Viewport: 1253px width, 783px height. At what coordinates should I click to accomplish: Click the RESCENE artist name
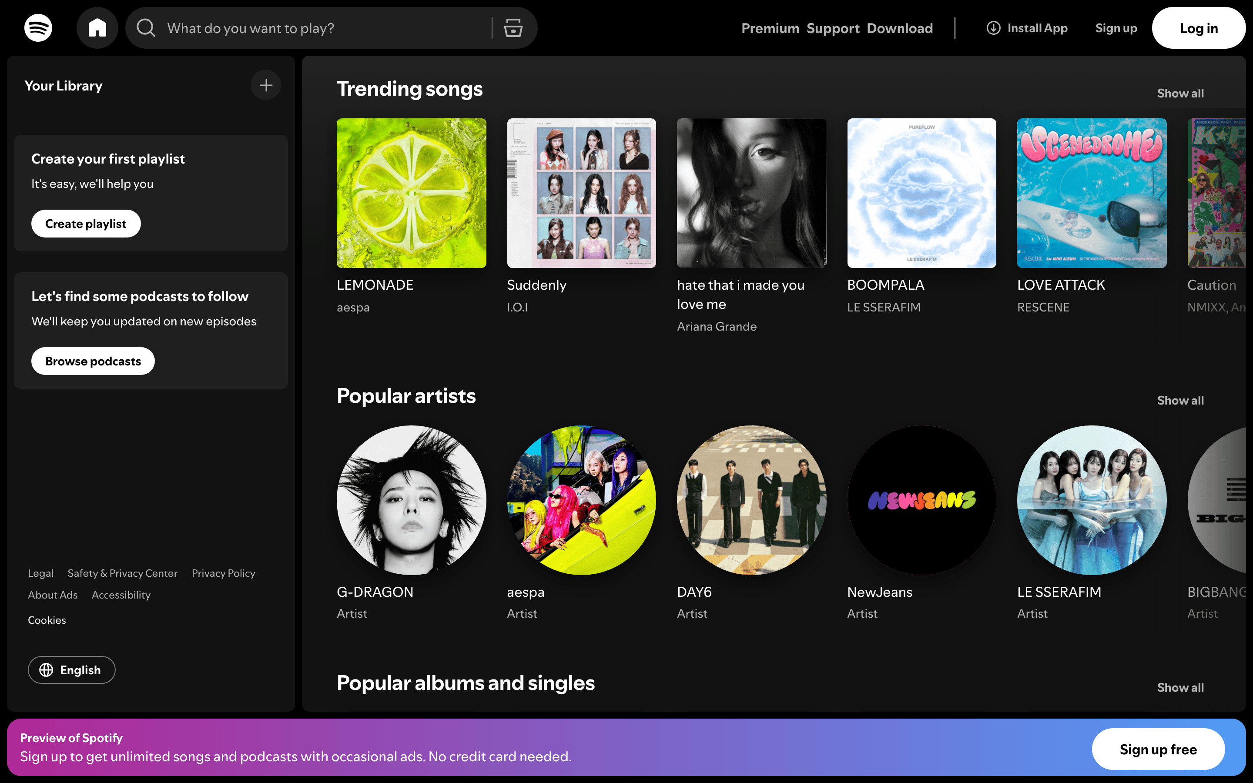point(1043,307)
